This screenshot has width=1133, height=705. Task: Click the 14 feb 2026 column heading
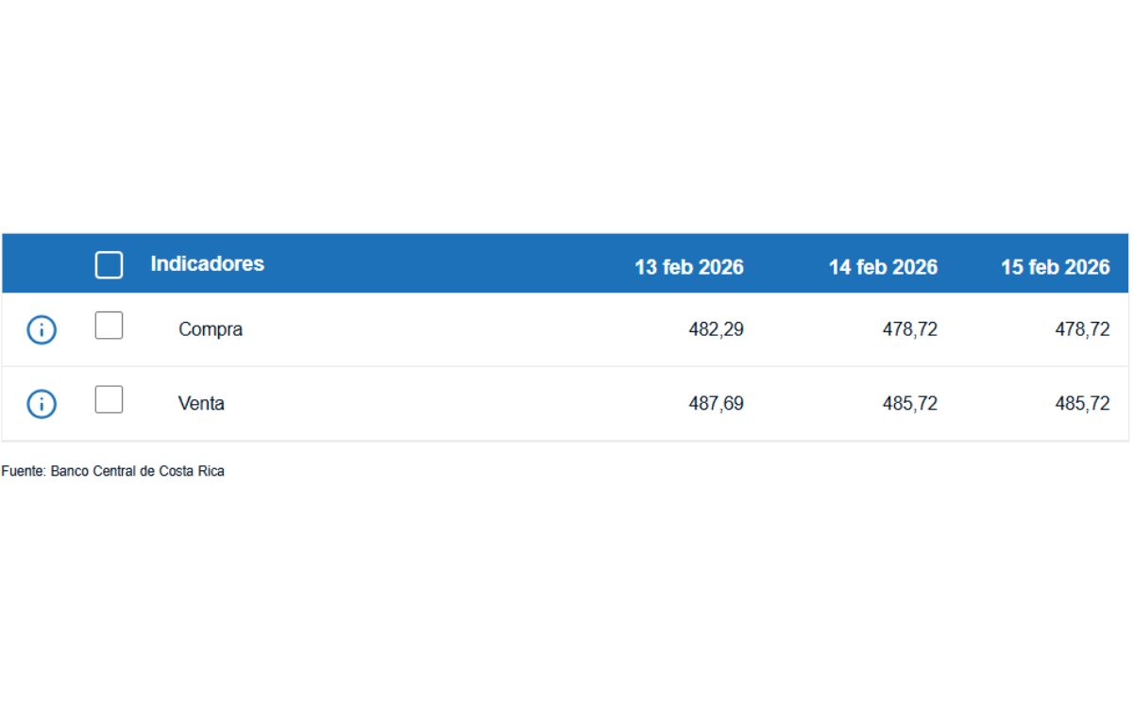pos(883,267)
